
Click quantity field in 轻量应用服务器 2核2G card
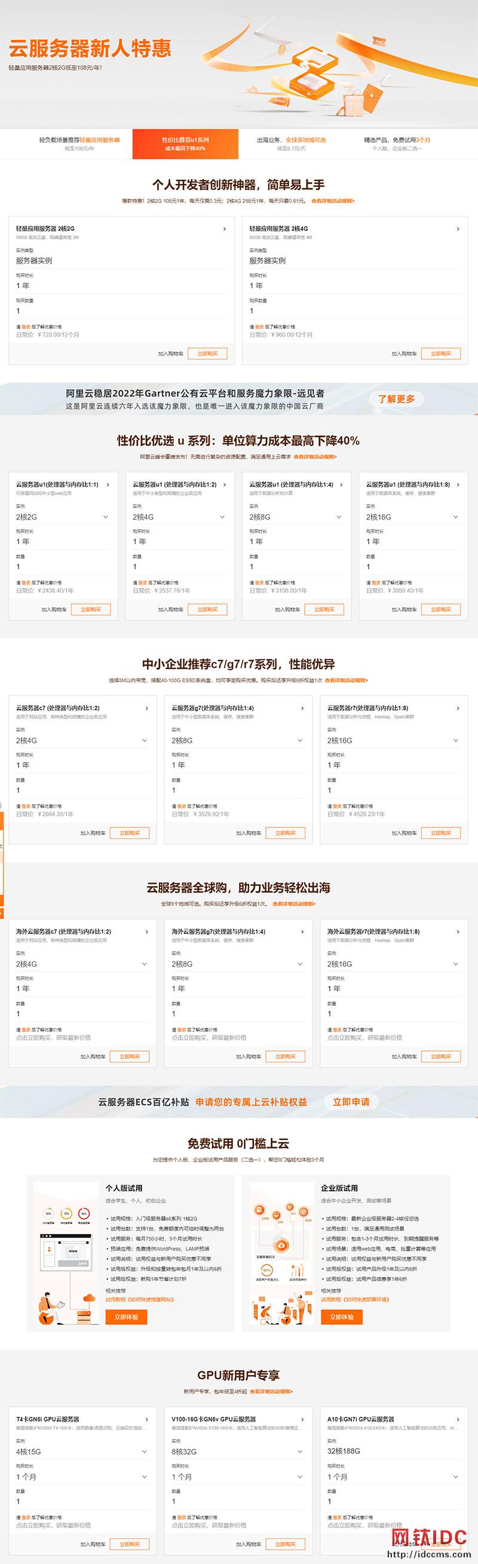point(121,311)
